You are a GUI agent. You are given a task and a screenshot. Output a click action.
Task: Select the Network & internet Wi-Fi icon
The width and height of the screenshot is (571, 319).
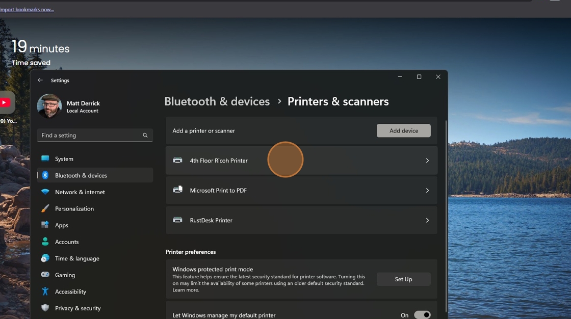[45, 192]
